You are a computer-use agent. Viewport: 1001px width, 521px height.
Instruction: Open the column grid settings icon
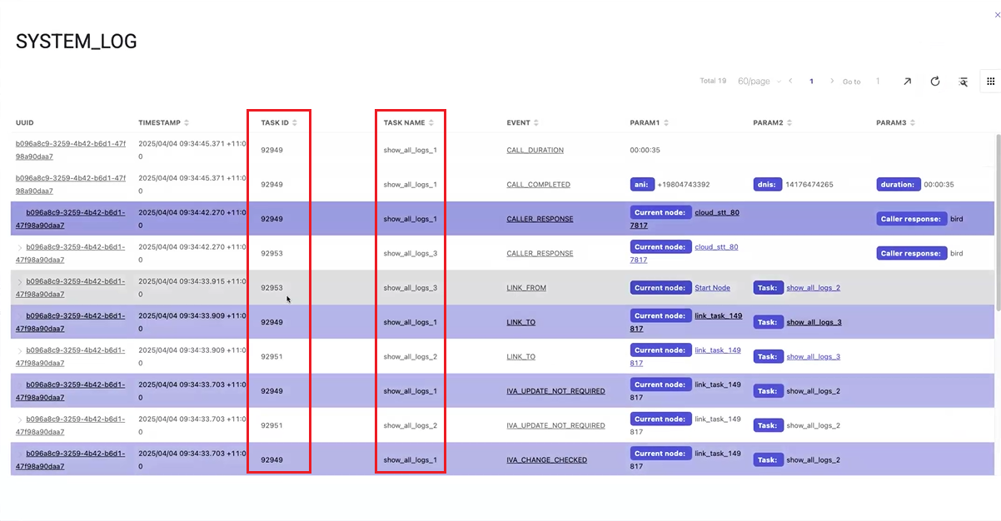pos(991,82)
